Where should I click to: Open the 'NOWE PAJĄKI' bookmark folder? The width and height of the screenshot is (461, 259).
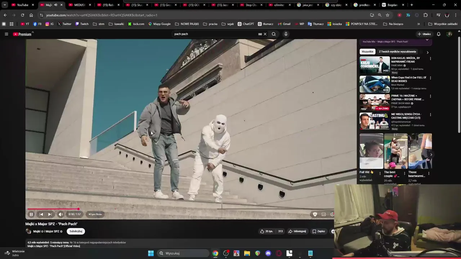coord(187,24)
